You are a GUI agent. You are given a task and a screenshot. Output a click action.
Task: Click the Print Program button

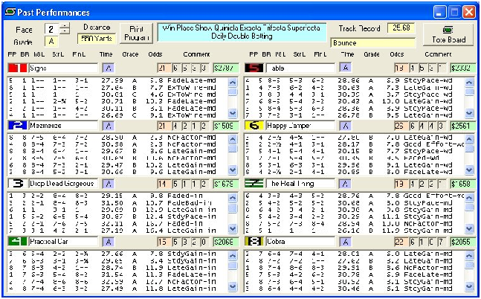136,33
